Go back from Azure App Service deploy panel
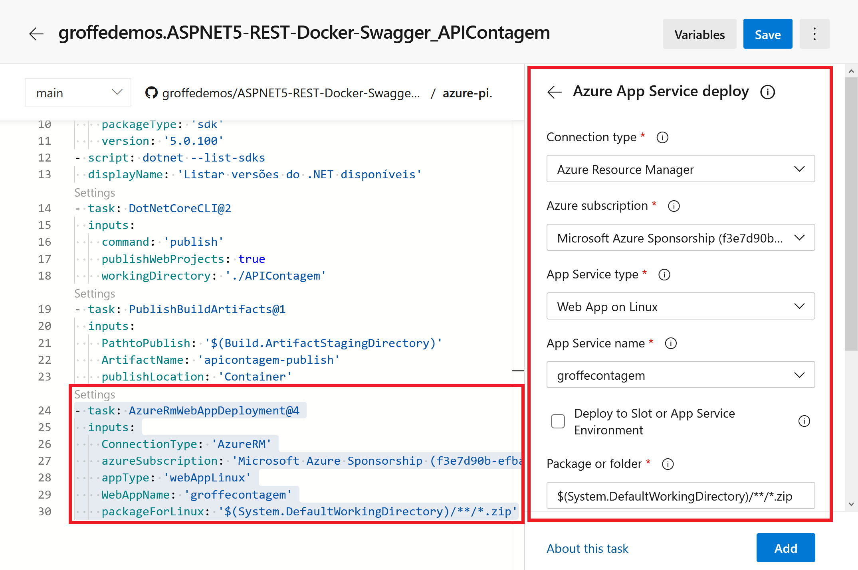The height and width of the screenshot is (570, 858). (555, 92)
